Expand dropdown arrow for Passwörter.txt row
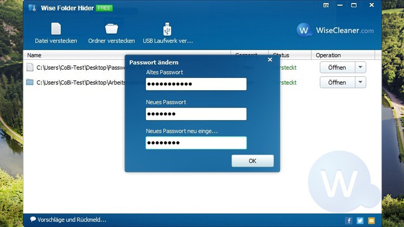Screen dimensions: 404x227 [360, 67]
